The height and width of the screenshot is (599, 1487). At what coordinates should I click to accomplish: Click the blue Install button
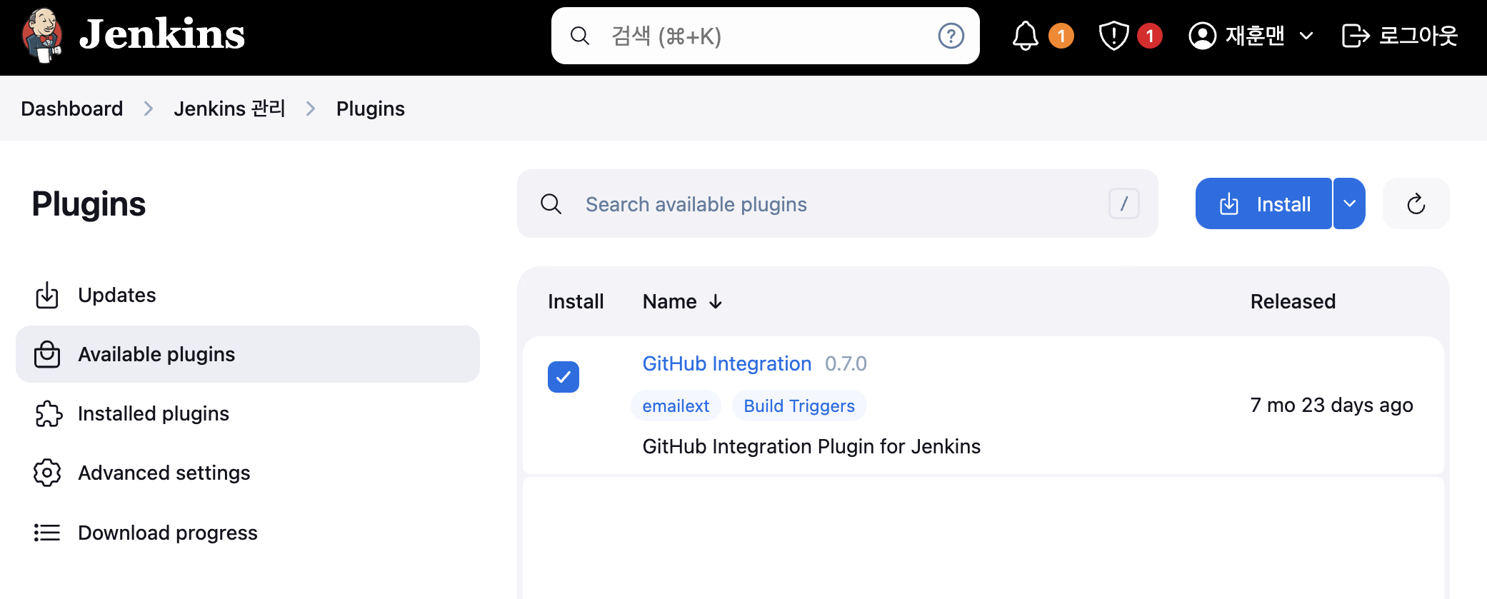(x=1263, y=204)
